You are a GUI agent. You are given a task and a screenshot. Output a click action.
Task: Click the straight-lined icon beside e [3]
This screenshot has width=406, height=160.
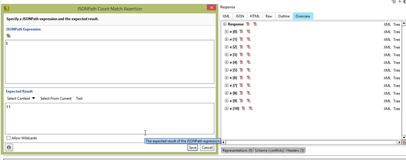[x=241, y=55]
